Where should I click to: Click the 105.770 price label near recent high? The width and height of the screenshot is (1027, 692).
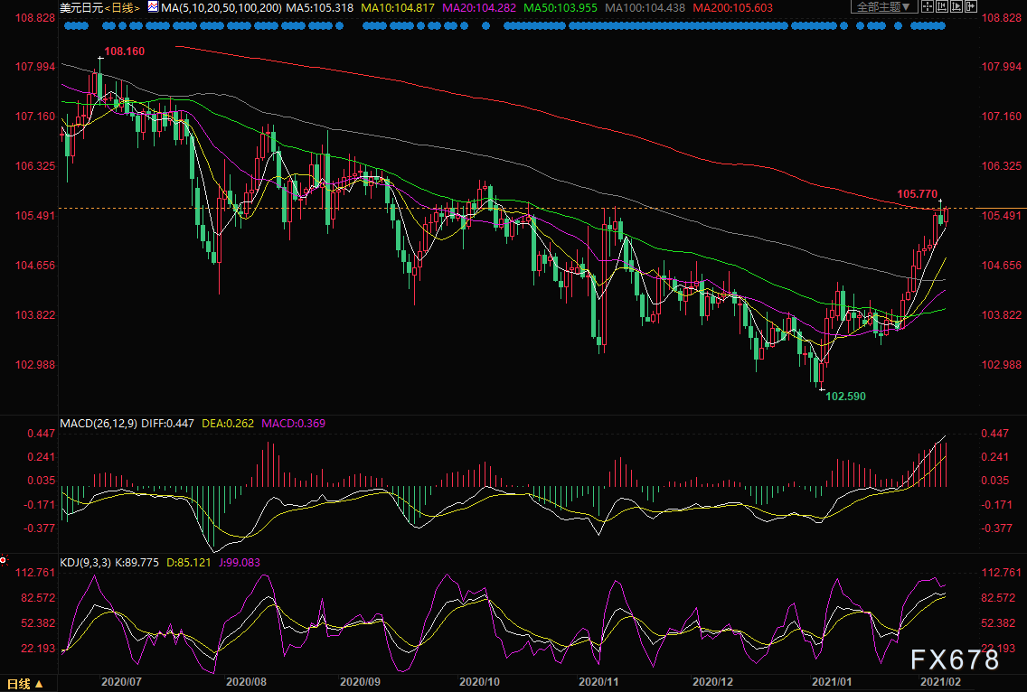coord(917,194)
